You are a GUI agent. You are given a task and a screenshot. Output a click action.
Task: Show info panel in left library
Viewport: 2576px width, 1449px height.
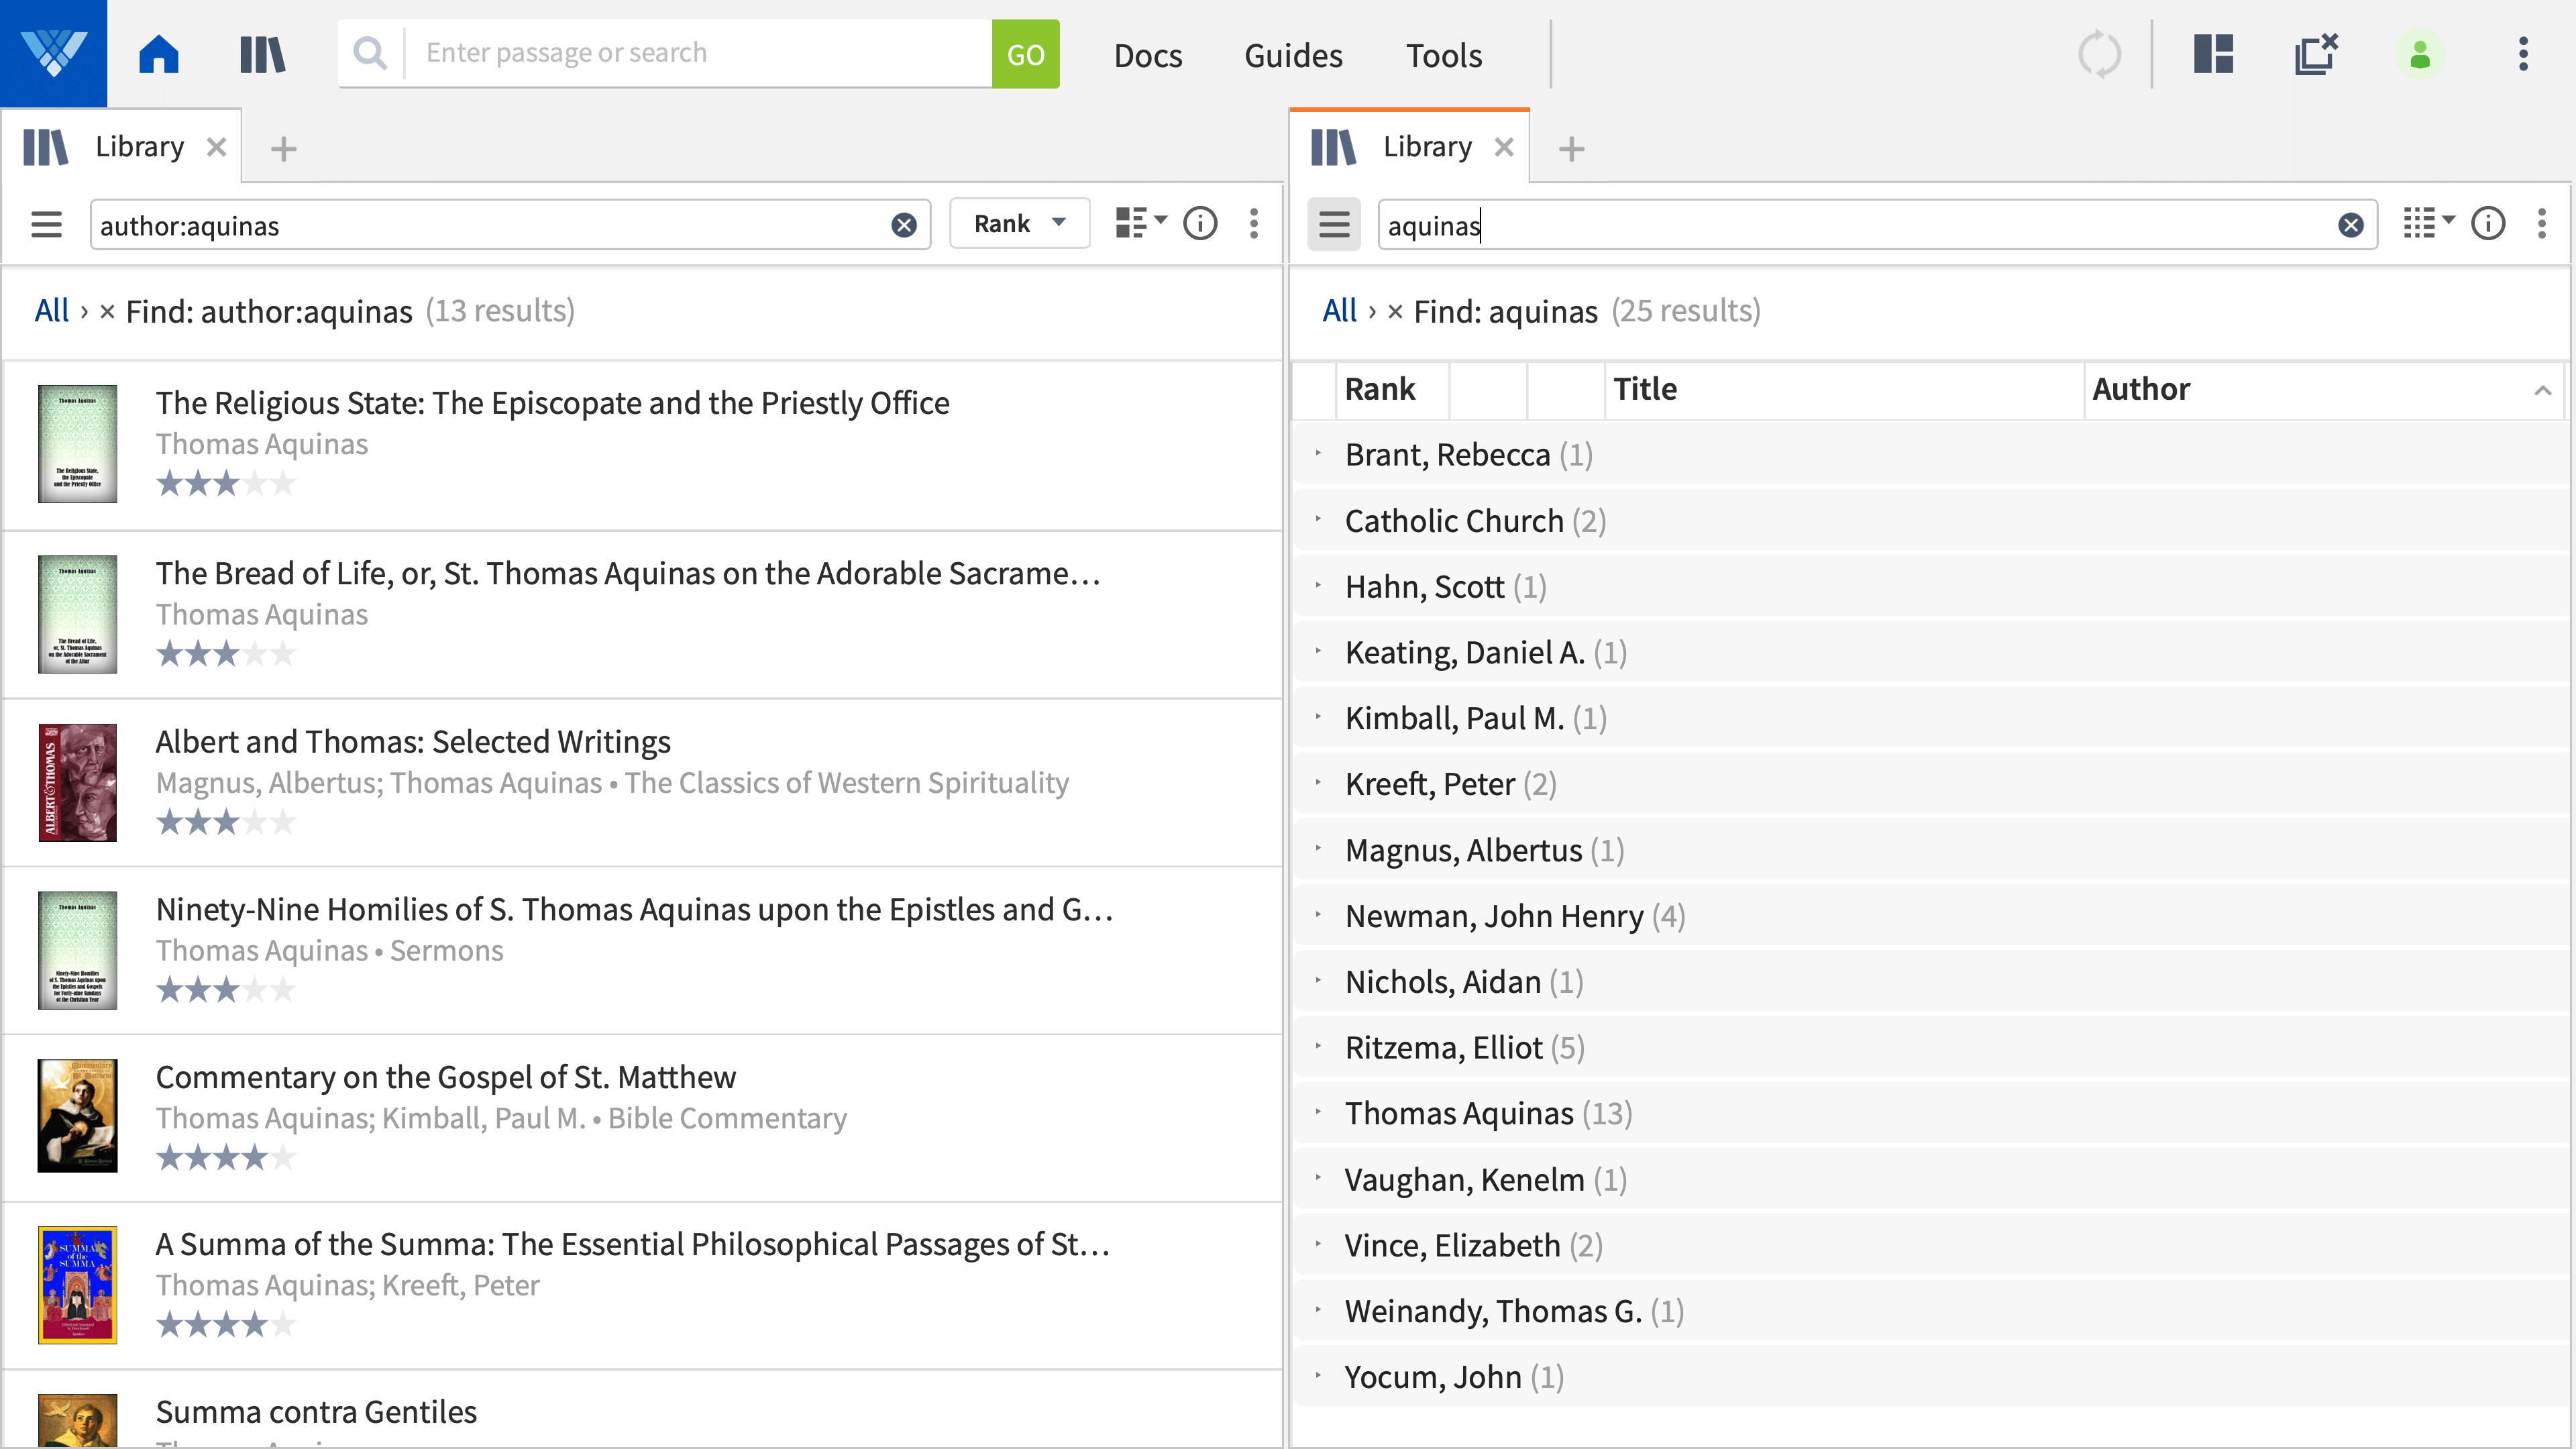(1200, 223)
